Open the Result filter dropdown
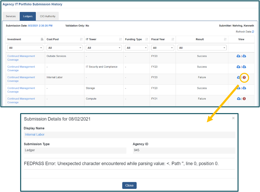The height and width of the screenshot is (192, 260). point(202,48)
